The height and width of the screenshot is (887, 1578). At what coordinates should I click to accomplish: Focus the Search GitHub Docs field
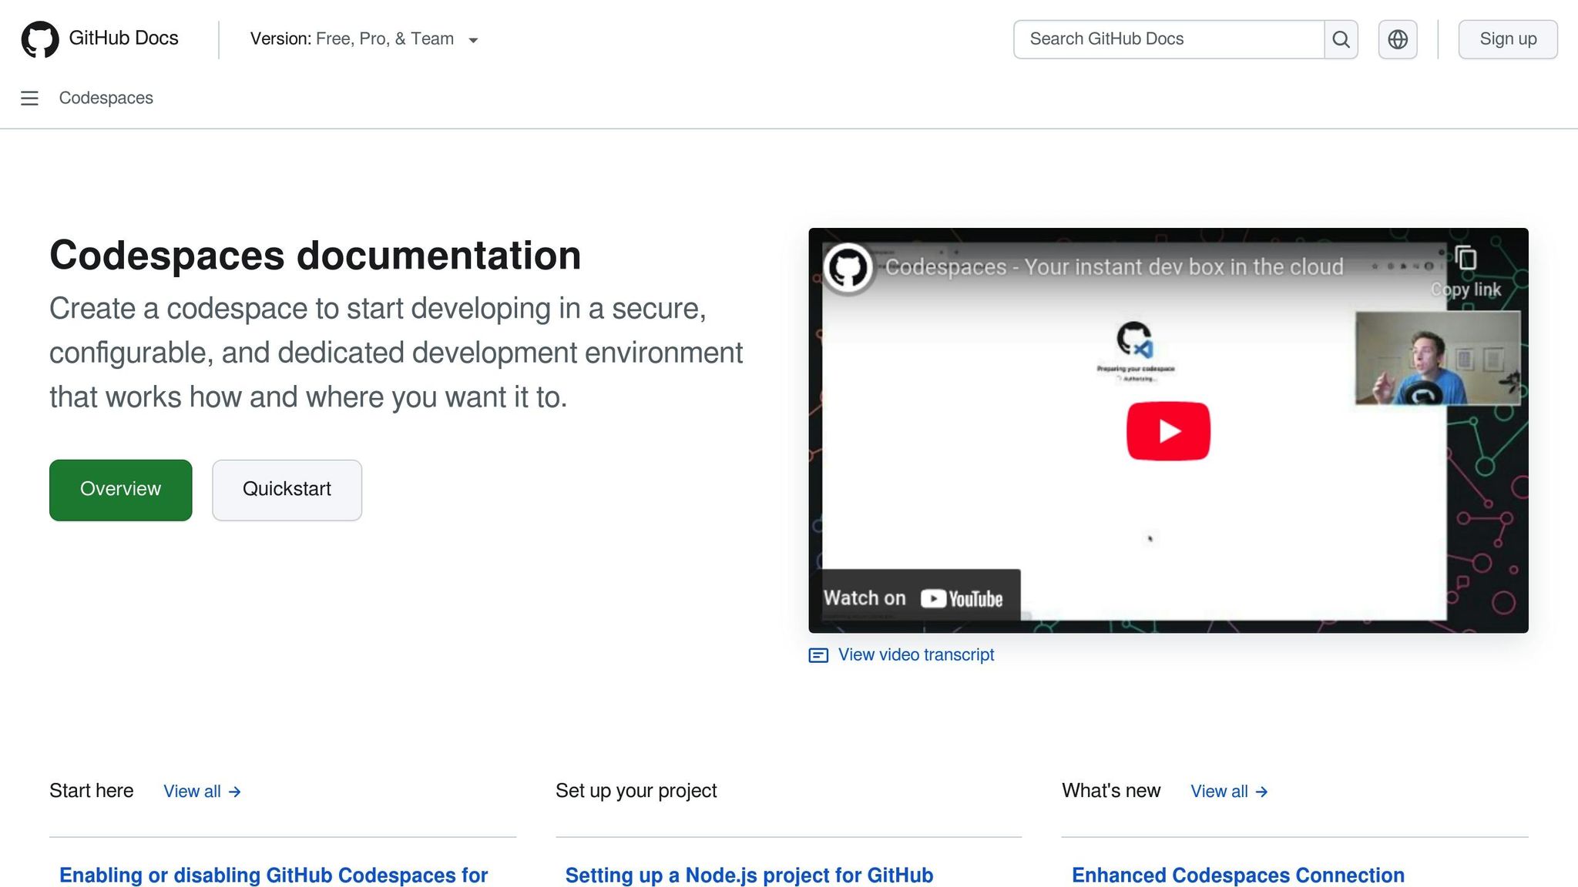[x=1169, y=39]
